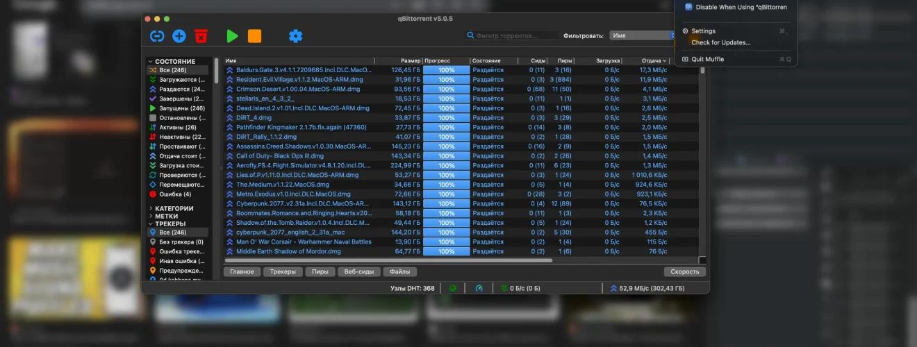The image size is (917, 347).
Task: Click the horizontal scrollbar under torrent list
Action: click(388, 261)
